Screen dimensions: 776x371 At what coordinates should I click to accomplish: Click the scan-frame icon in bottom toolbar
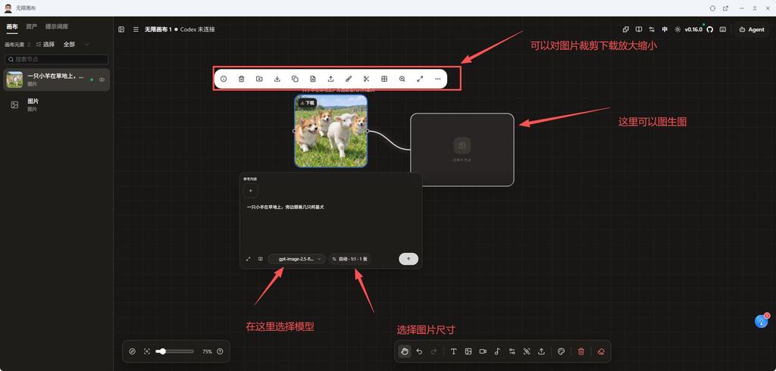(x=527, y=351)
